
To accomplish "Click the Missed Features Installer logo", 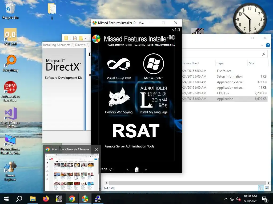I will click(96, 39).
